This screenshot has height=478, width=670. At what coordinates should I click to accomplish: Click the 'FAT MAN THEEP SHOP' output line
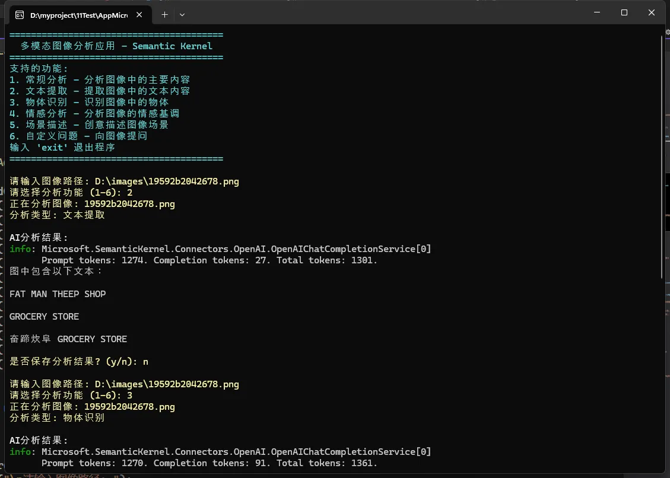tap(58, 294)
